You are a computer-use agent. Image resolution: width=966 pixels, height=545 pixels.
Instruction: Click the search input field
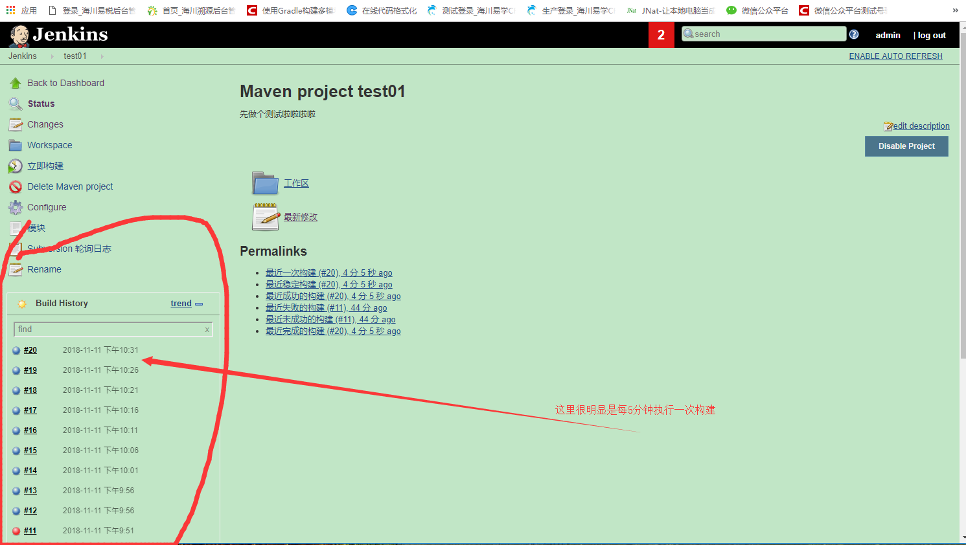tap(764, 34)
